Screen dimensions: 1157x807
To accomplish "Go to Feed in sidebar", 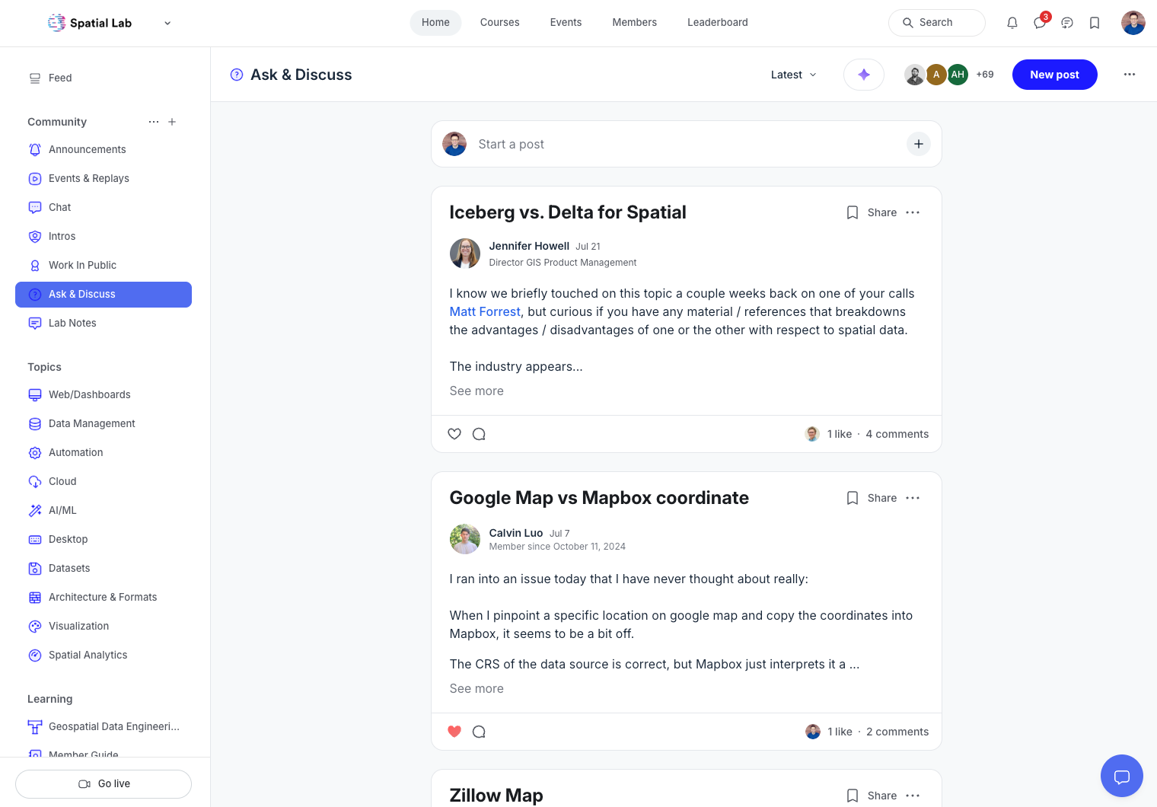I will [x=104, y=78].
